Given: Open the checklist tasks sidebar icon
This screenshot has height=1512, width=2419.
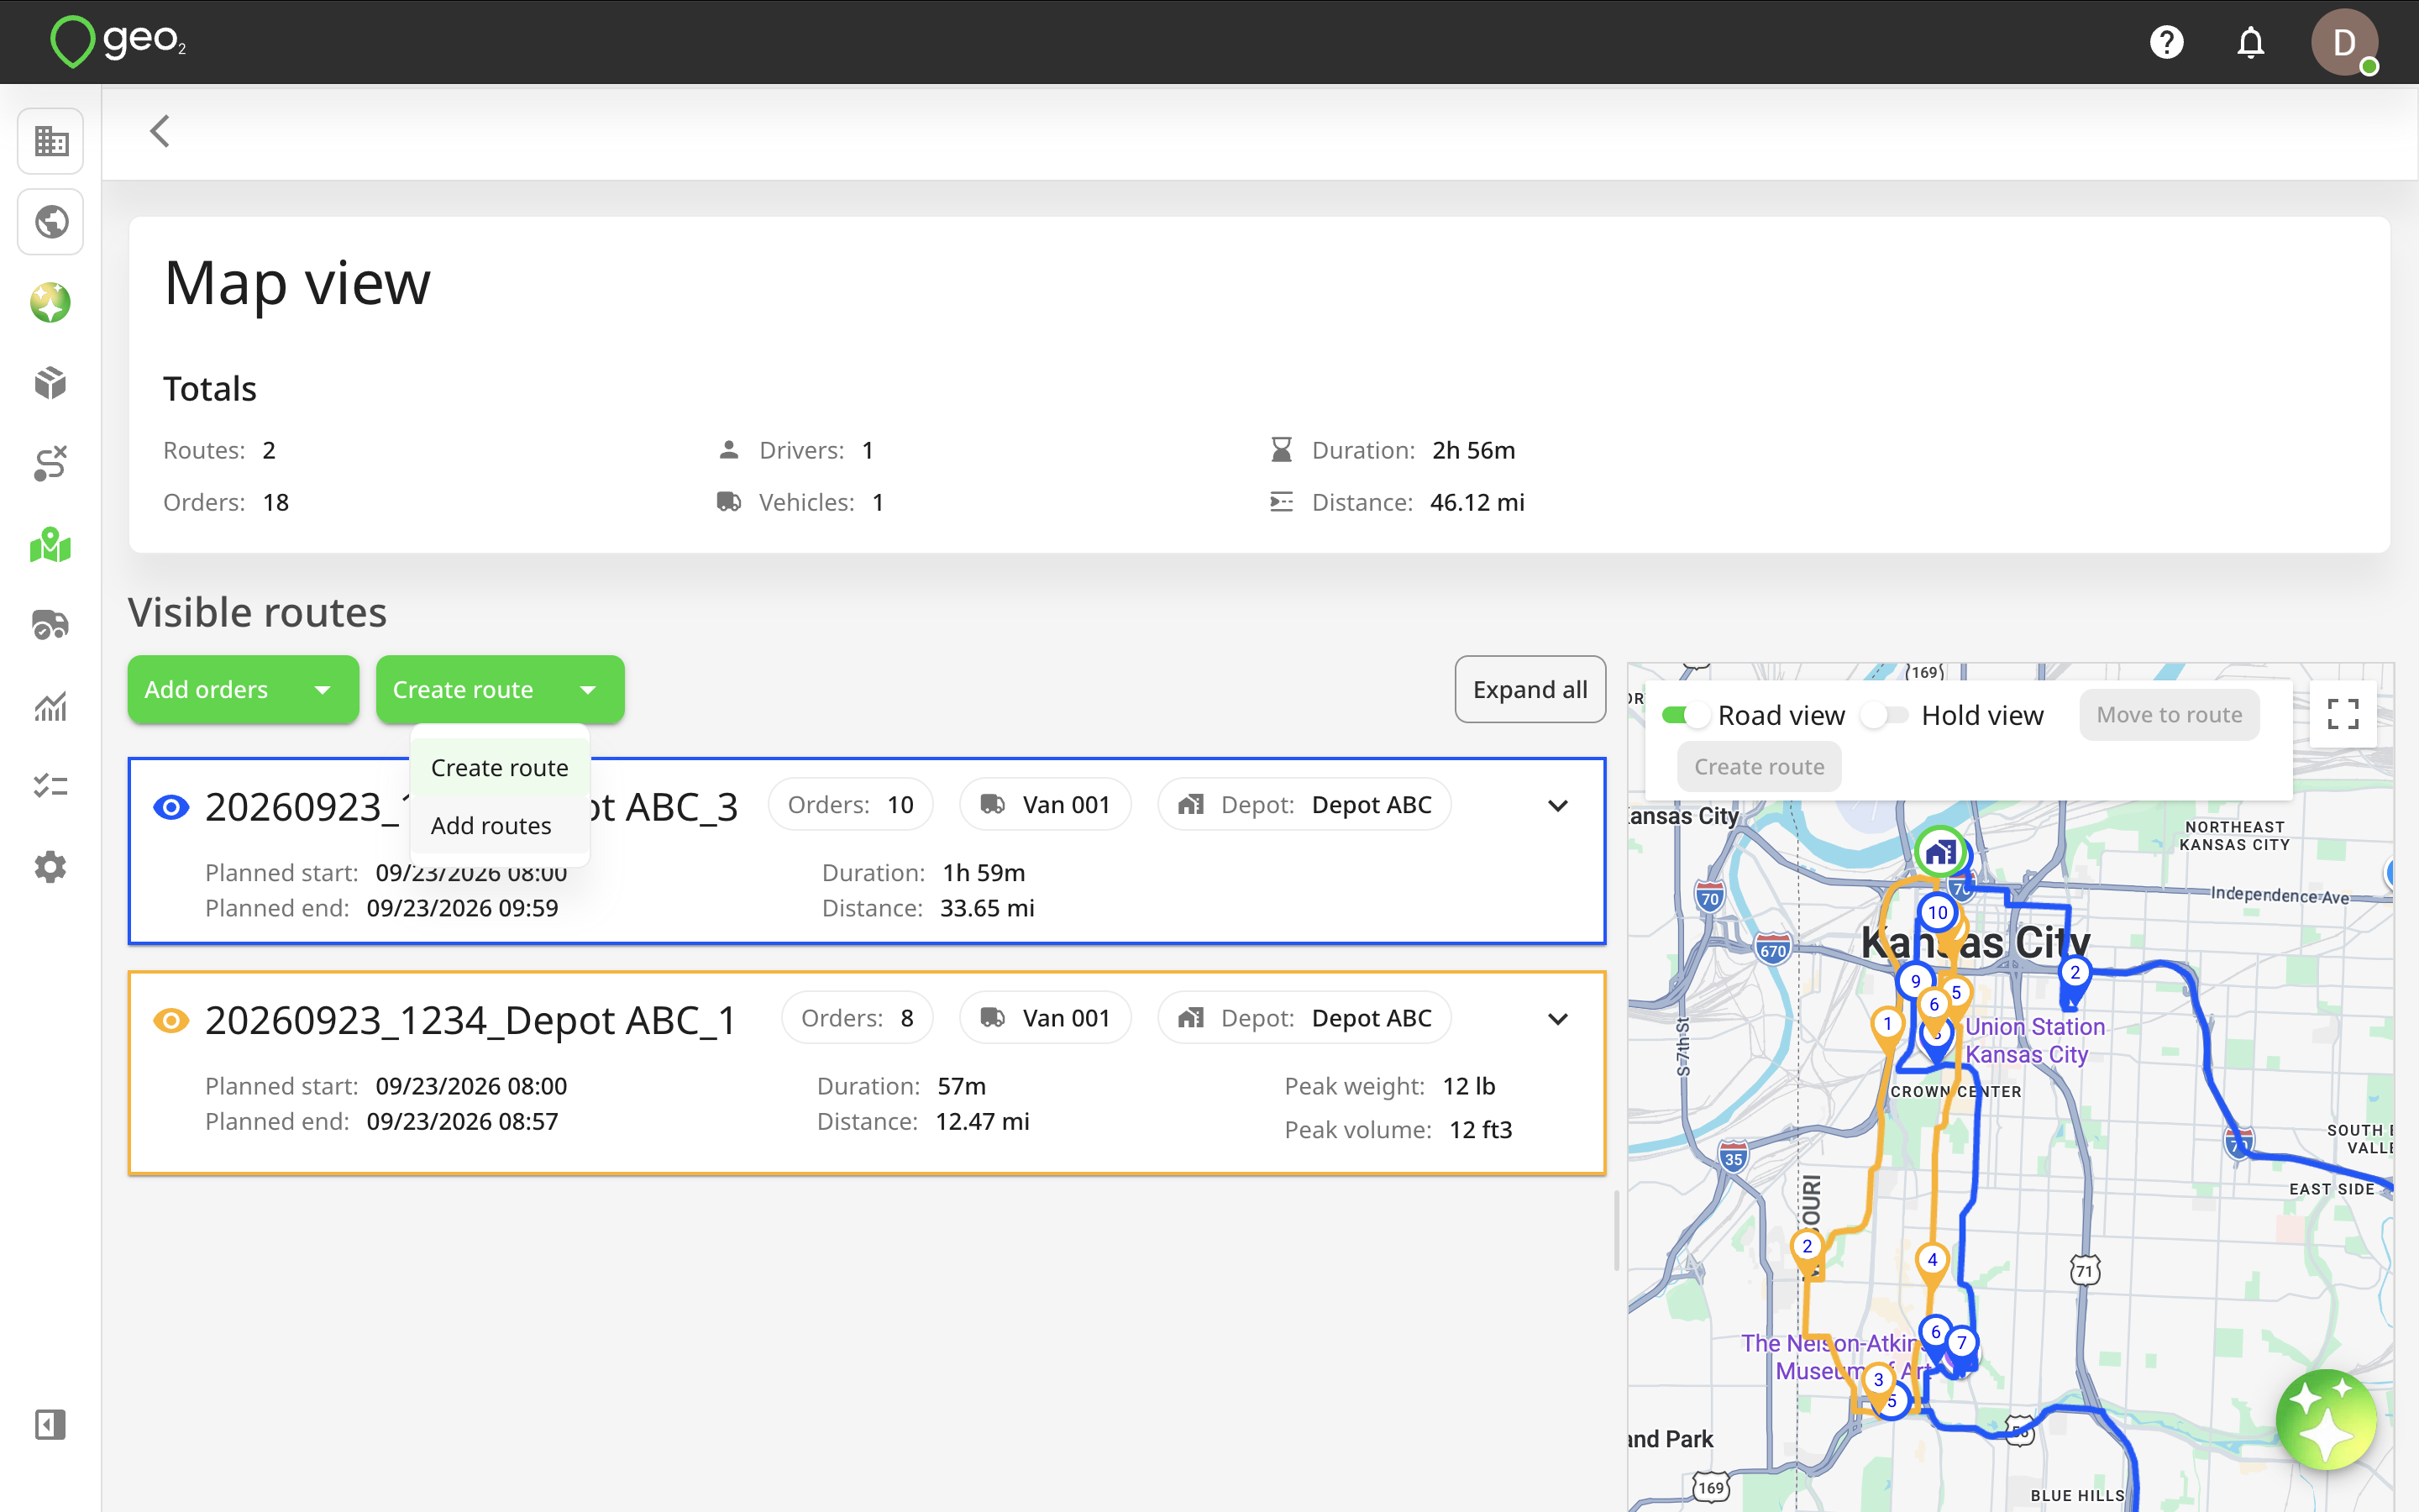Looking at the screenshot, I should pyautogui.click(x=51, y=787).
